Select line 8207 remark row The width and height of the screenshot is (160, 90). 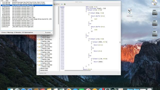[26, 16]
